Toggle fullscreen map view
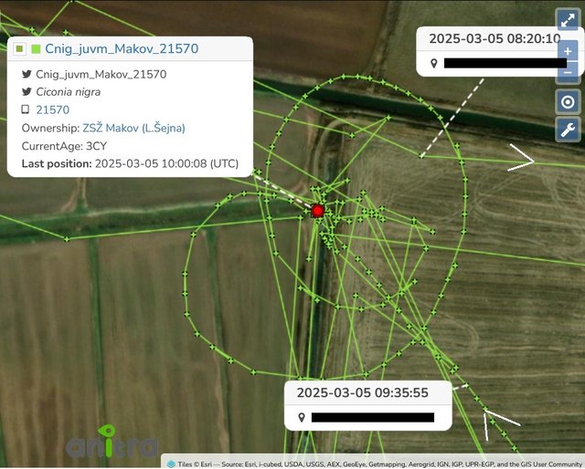 pos(568,20)
